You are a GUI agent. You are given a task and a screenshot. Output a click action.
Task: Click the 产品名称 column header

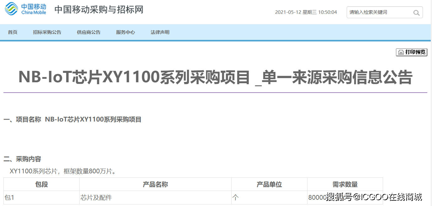pos(155,184)
